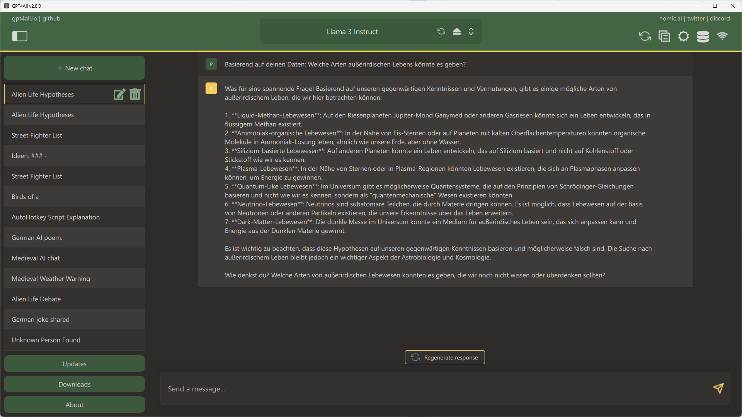Reset the current conversation icon

tap(645, 36)
